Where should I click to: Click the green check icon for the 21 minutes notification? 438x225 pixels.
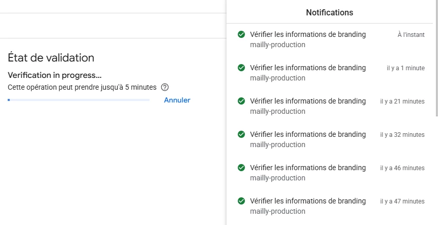(x=241, y=101)
